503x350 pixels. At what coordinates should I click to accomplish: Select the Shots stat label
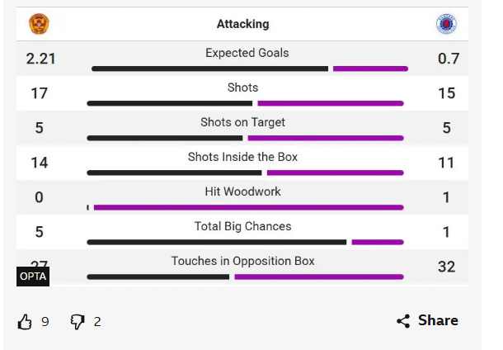tap(242, 87)
